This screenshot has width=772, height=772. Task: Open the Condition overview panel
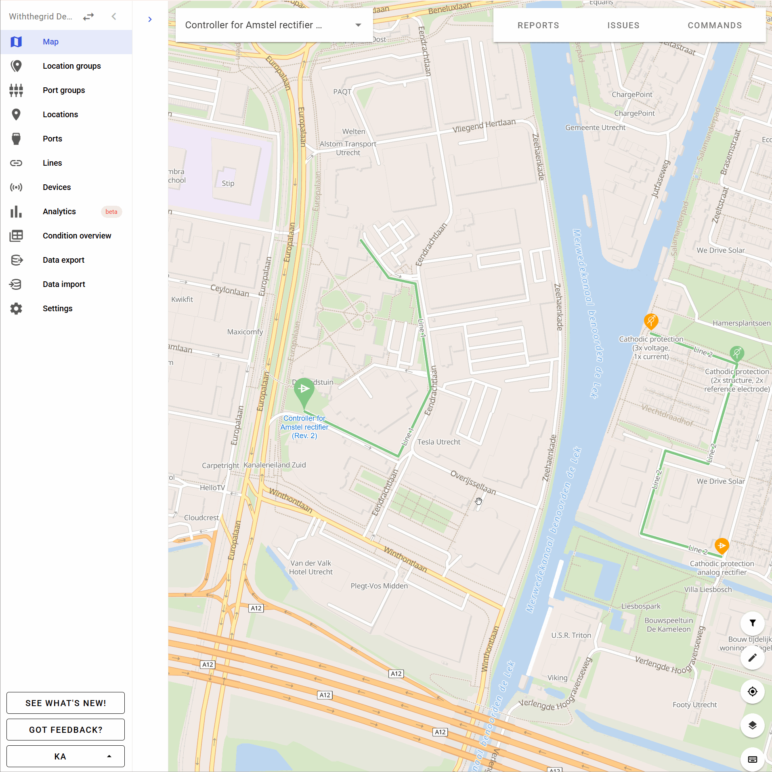[x=77, y=236]
